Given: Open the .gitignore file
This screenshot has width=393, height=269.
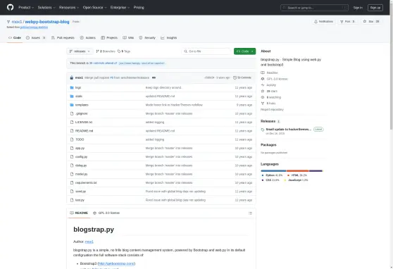Looking at the screenshot, I should click(82, 113).
